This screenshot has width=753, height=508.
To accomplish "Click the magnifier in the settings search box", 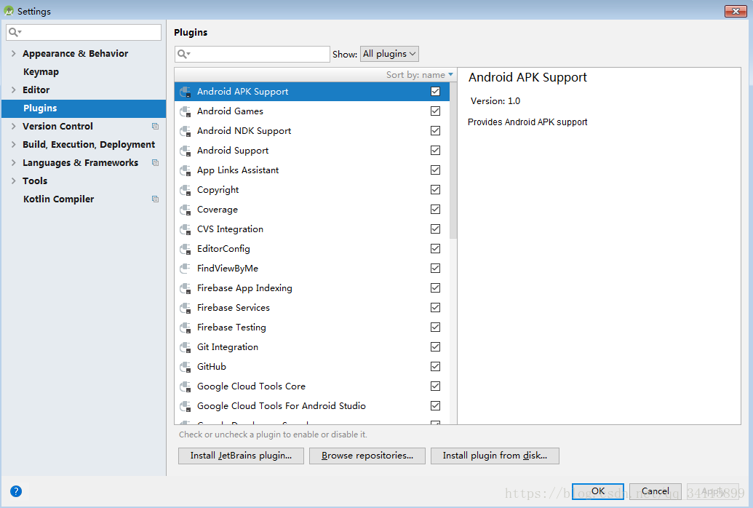I will 13,32.
